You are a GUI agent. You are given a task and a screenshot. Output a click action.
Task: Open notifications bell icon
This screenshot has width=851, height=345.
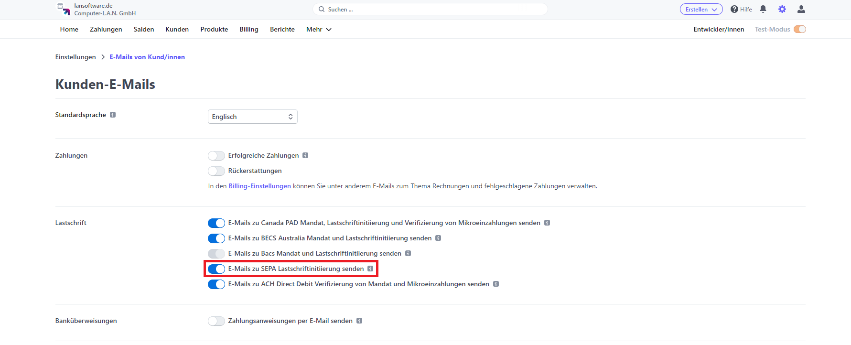click(763, 9)
